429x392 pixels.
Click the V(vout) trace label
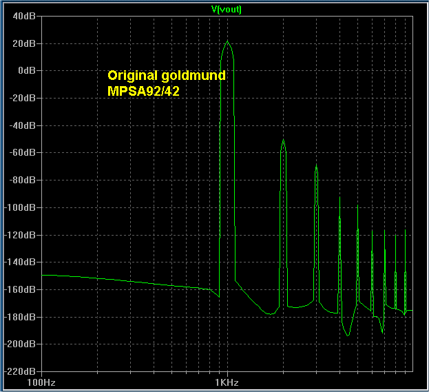pyautogui.click(x=227, y=10)
